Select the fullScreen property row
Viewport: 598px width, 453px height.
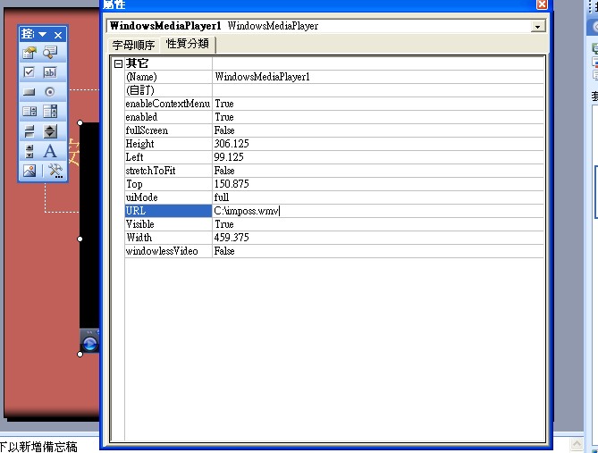(334, 130)
